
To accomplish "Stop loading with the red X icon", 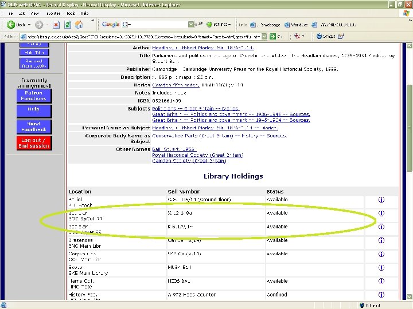I will click(56, 25).
